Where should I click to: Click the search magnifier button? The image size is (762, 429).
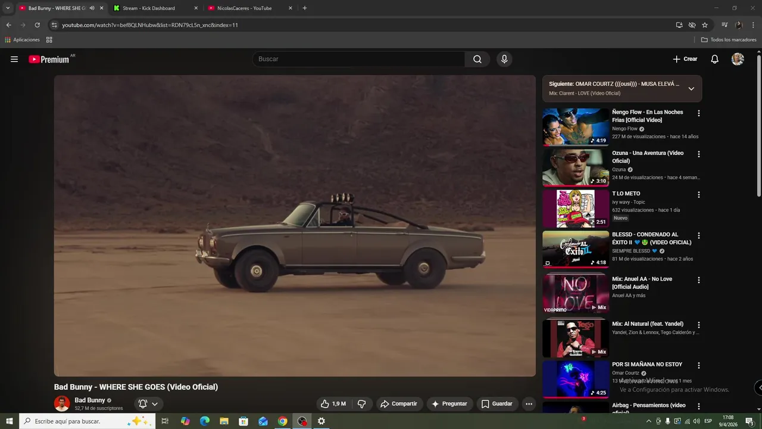[477, 59]
